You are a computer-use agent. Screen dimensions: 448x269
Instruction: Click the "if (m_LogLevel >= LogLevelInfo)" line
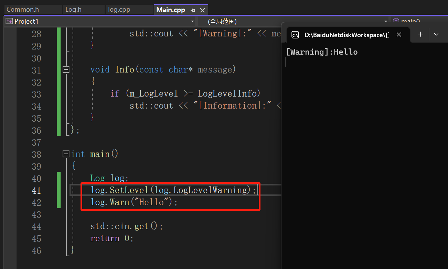[x=186, y=93]
